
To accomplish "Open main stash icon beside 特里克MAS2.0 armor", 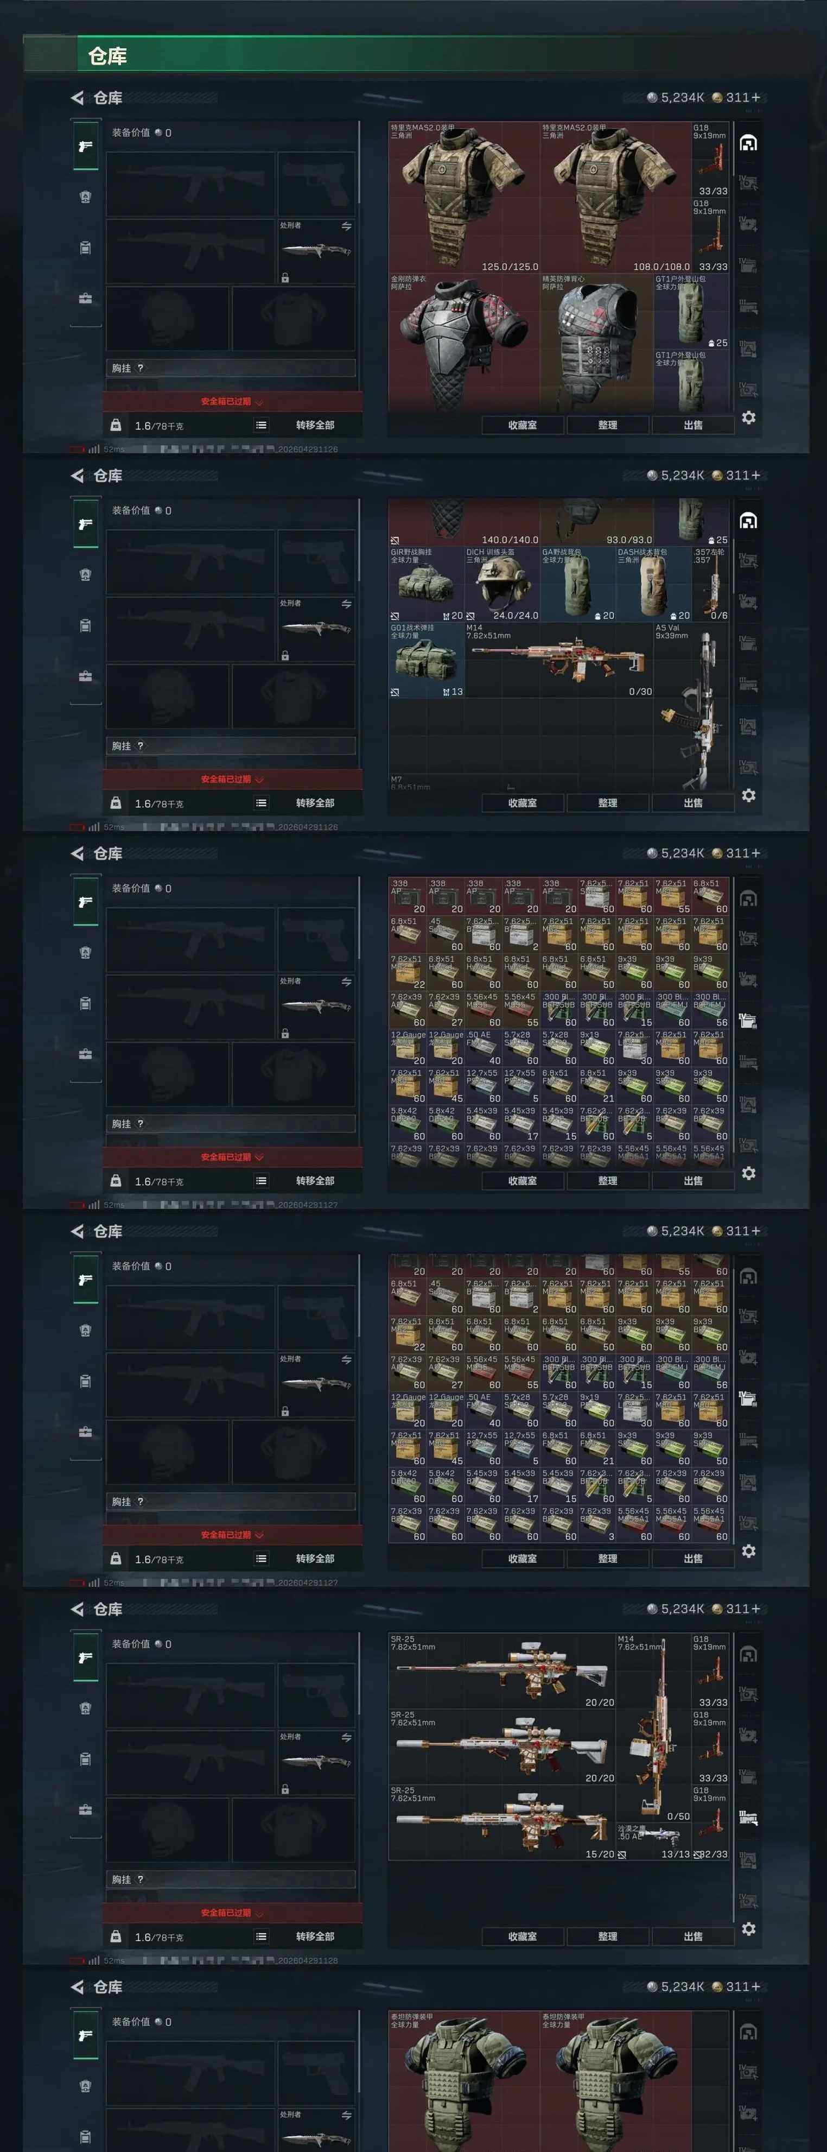I will pyautogui.click(x=748, y=144).
